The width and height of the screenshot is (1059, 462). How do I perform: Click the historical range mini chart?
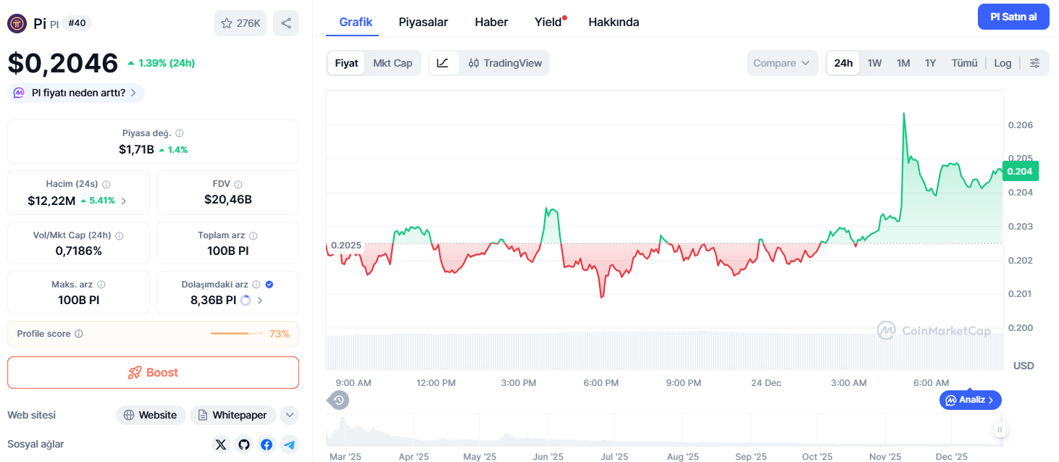[663, 431]
